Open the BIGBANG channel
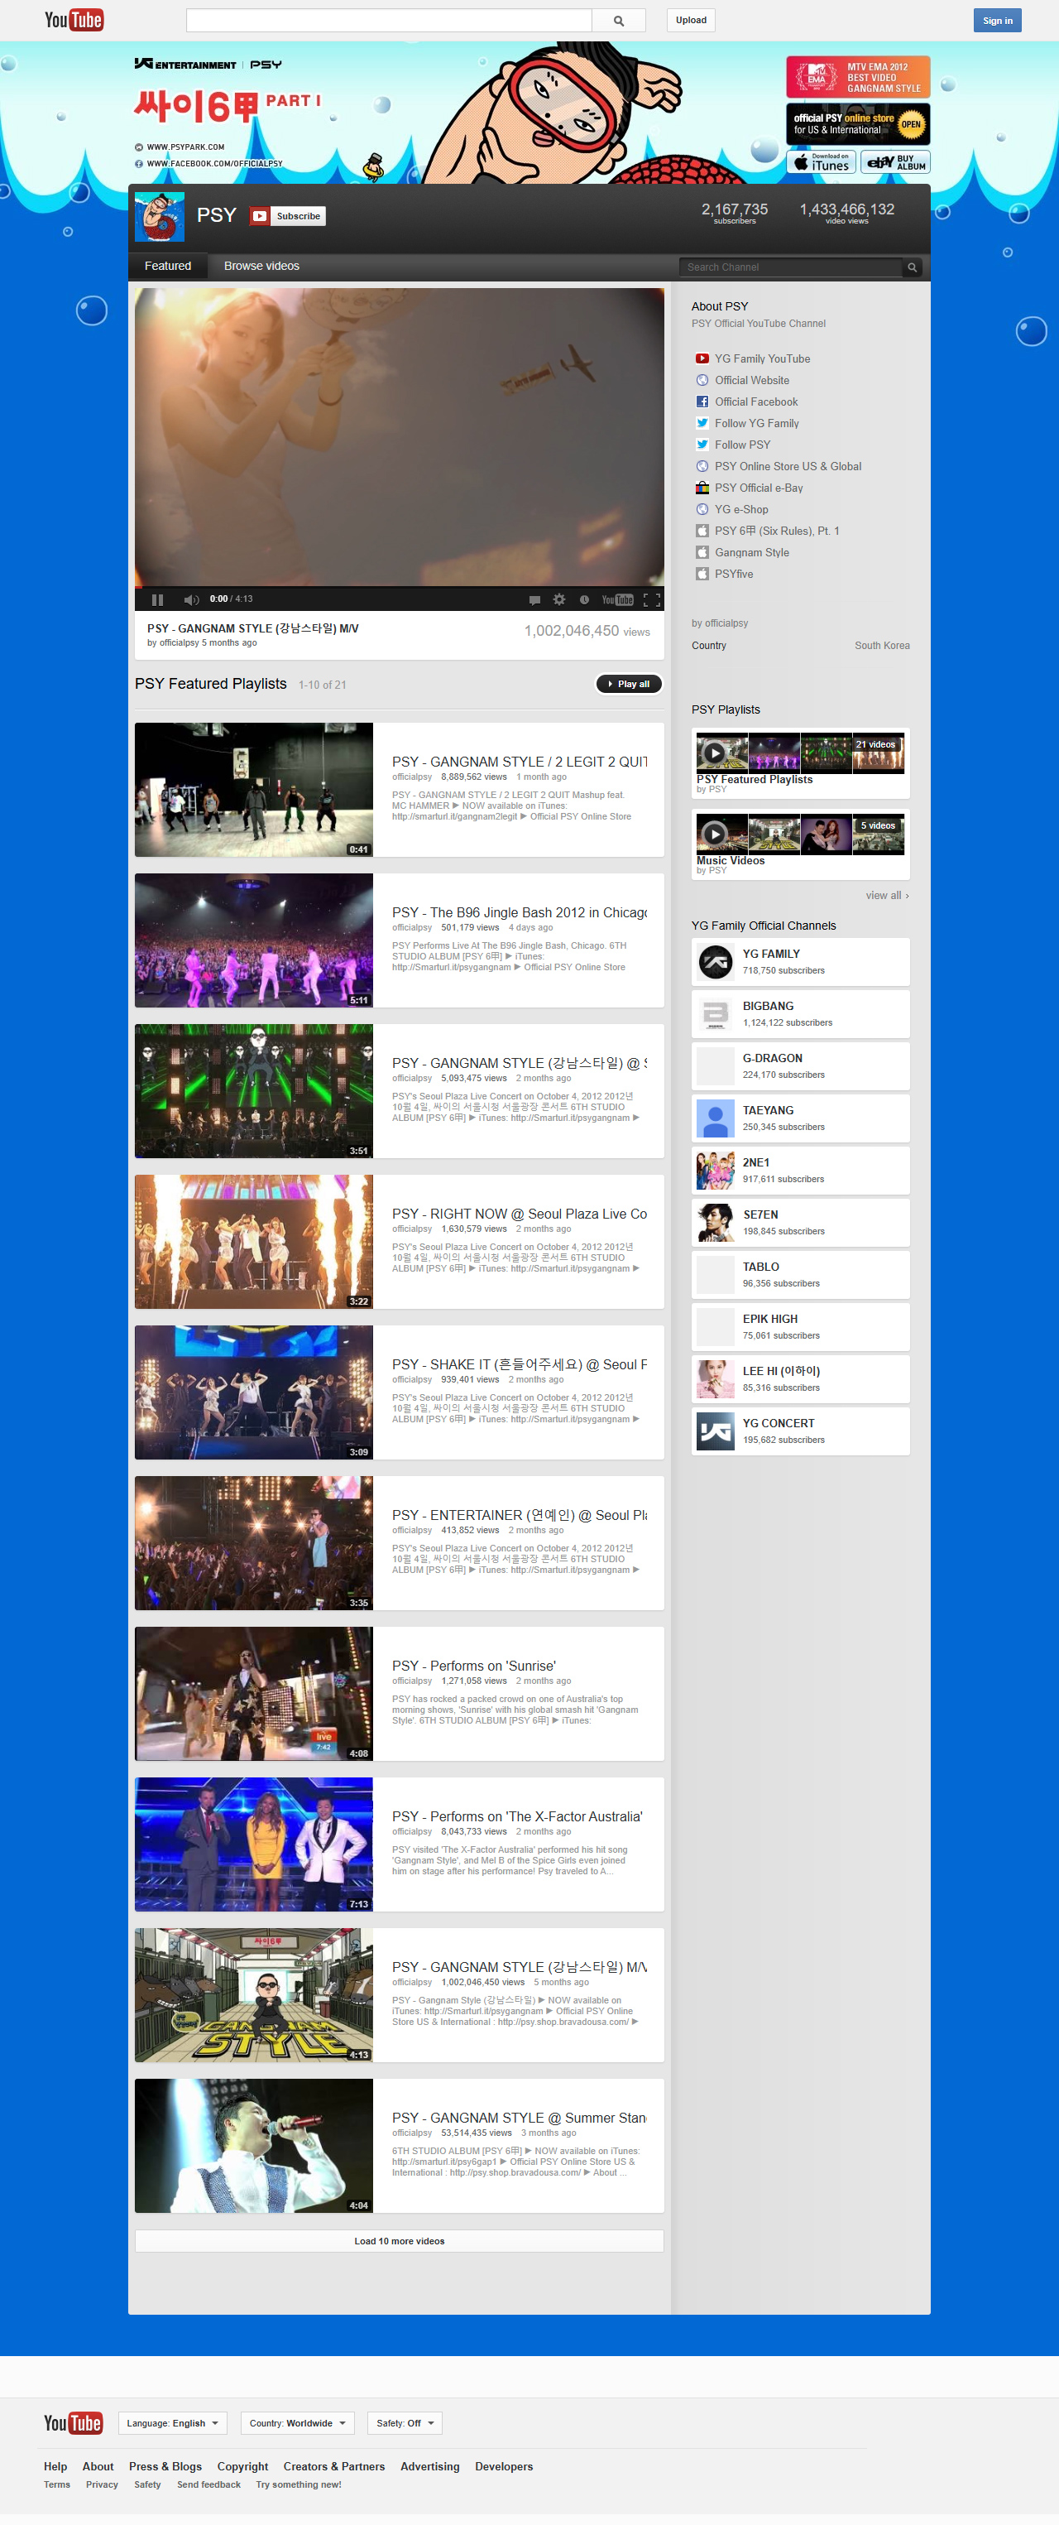Image resolution: width=1059 pixels, height=2525 pixels. point(800,1013)
